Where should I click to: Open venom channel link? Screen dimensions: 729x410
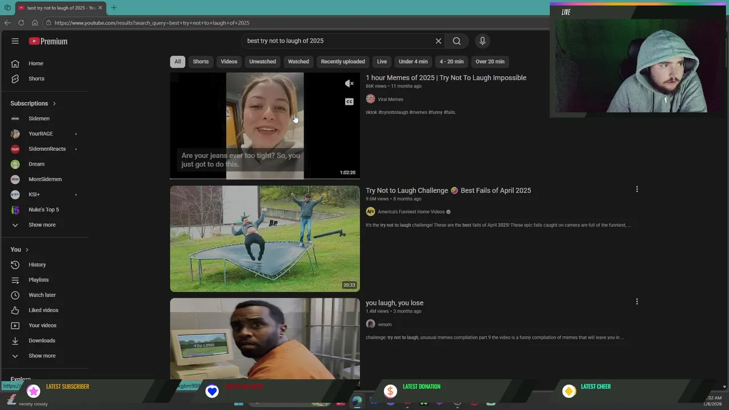pos(384,325)
